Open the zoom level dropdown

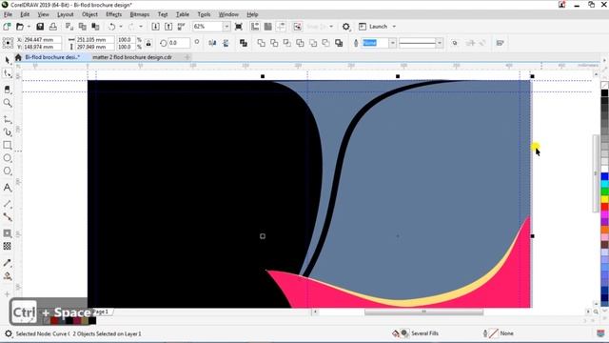226,27
